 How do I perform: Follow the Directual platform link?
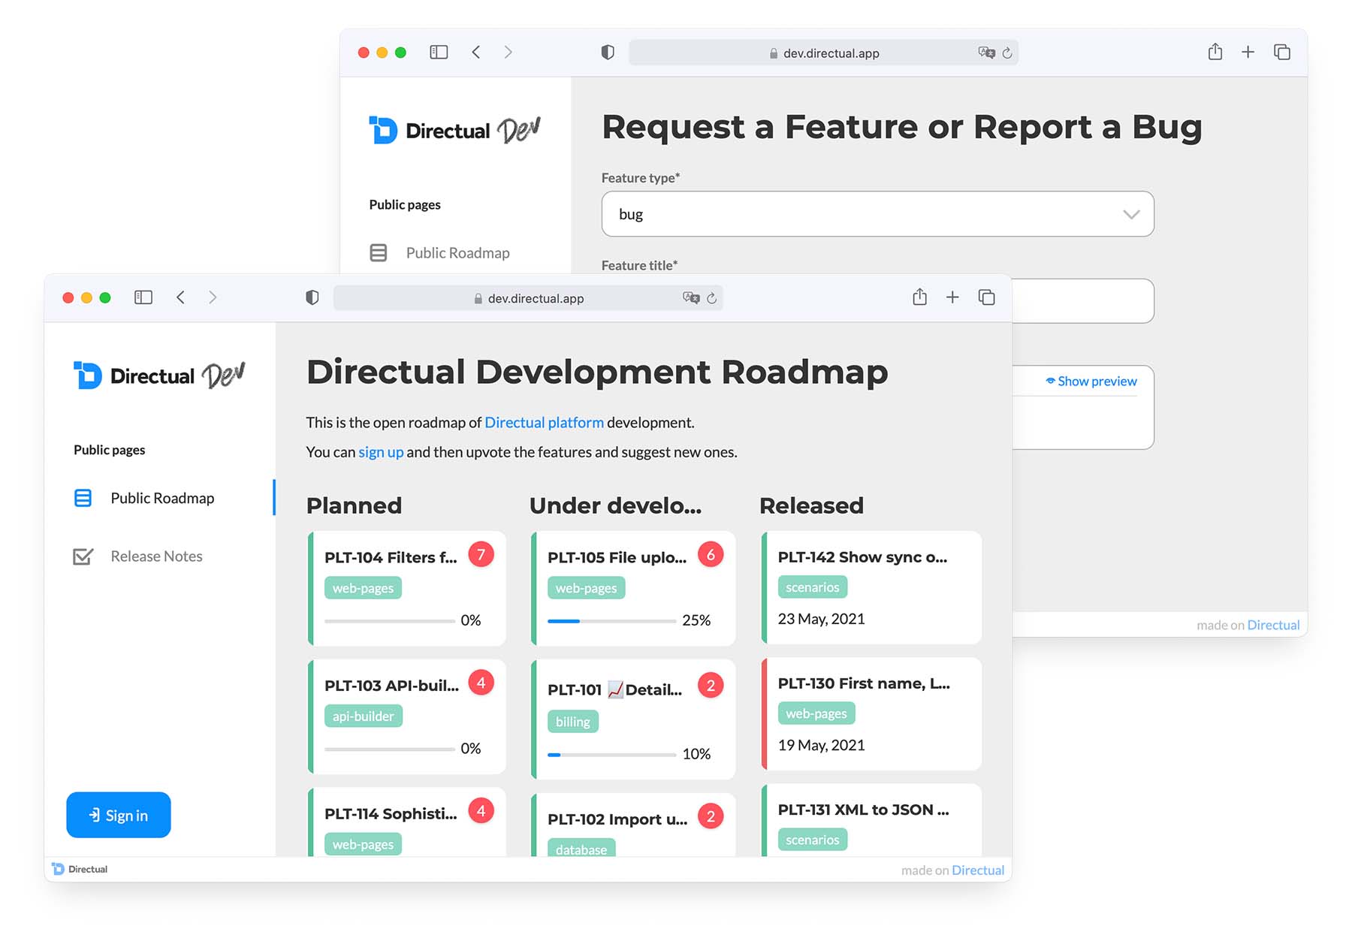click(544, 422)
